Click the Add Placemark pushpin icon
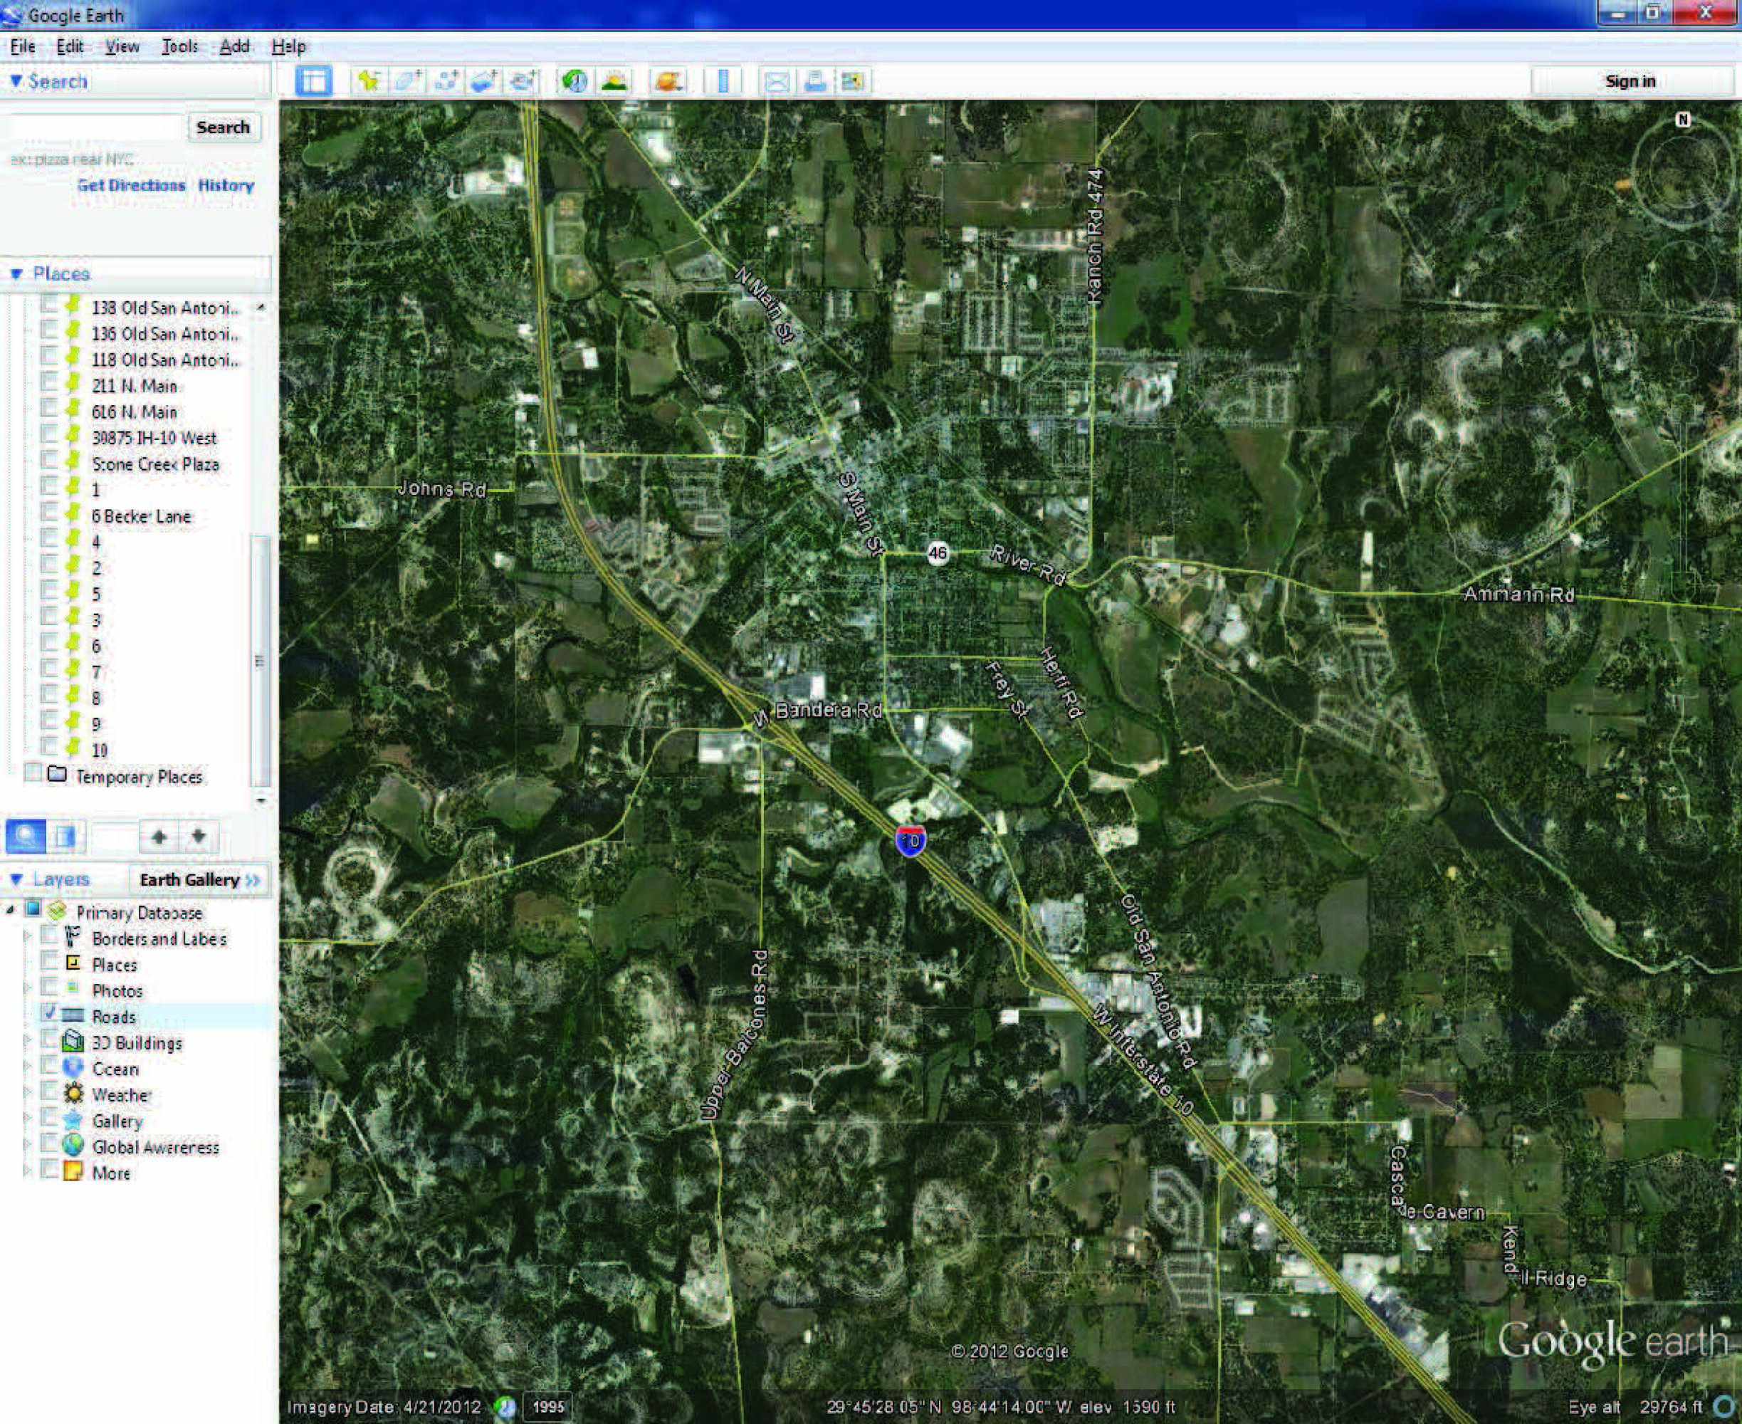The image size is (1742, 1424). tap(368, 81)
